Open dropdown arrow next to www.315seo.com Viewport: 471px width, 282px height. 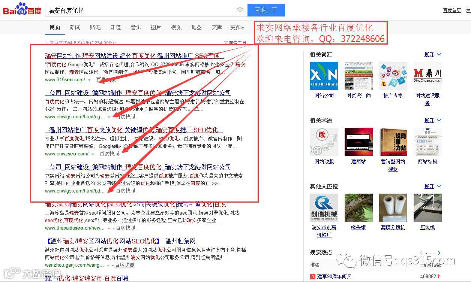coord(89,80)
